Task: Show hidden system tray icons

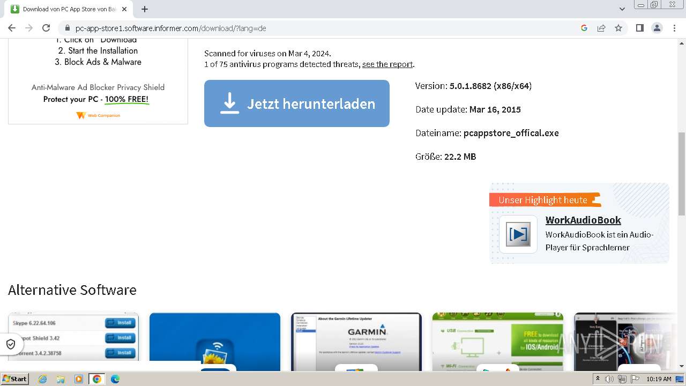Action: (598, 379)
